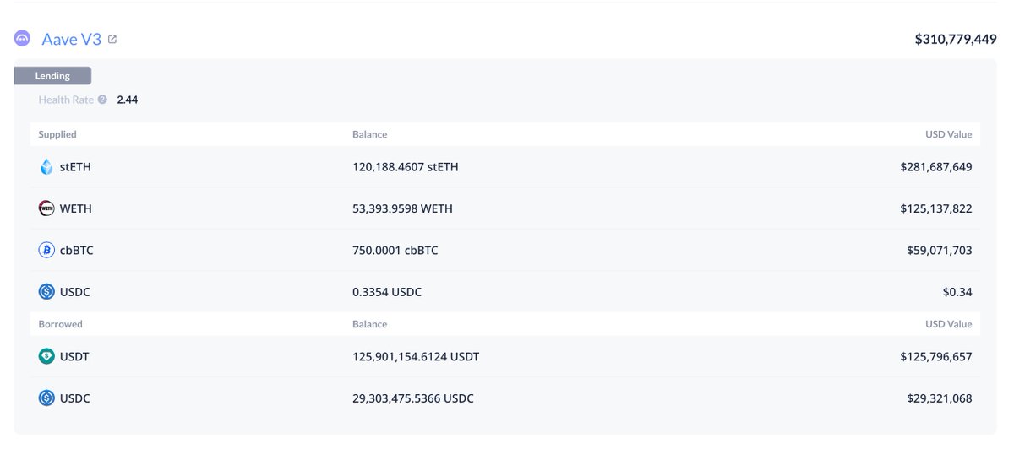Click the Health Rate value 2.44
The width and height of the screenshot is (1014, 449).
click(128, 100)
